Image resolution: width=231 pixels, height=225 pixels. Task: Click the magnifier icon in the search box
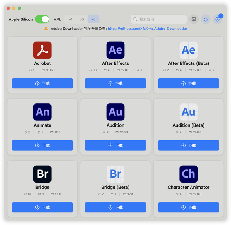(x=135, y=19)
